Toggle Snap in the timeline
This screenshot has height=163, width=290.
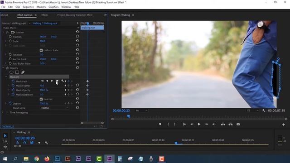tap(24, 143)
